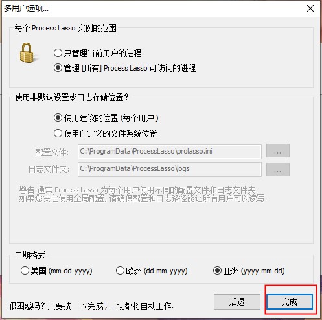Image resolution: width=322 pixels, height=320 pixels.
Task: Click the 日志文件夹 path input field
Action: coord(170,169)
